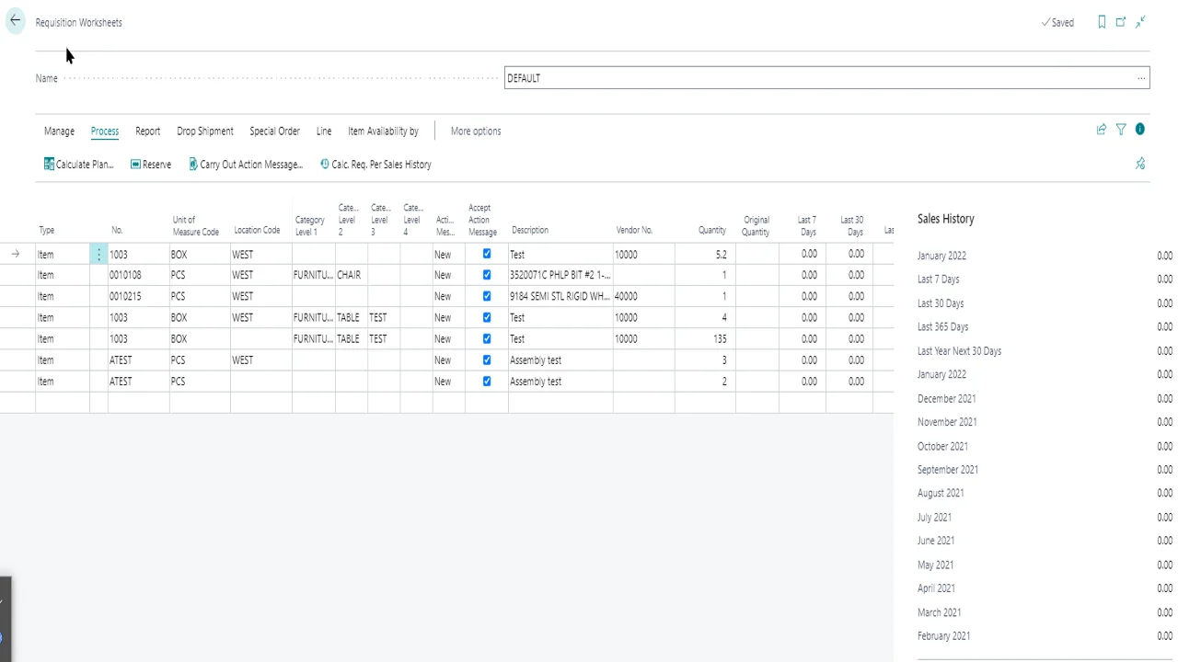Open the filter pane funnel icon
The height and width of the screenshot is (662, 1178).
pos(1121,131)
